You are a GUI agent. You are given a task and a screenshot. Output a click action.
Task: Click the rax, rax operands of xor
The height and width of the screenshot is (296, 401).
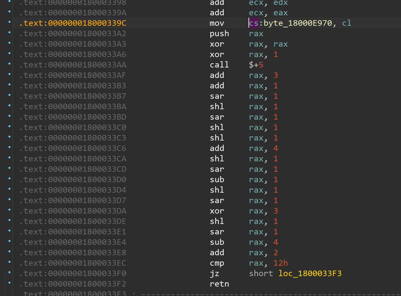(268, 44)
